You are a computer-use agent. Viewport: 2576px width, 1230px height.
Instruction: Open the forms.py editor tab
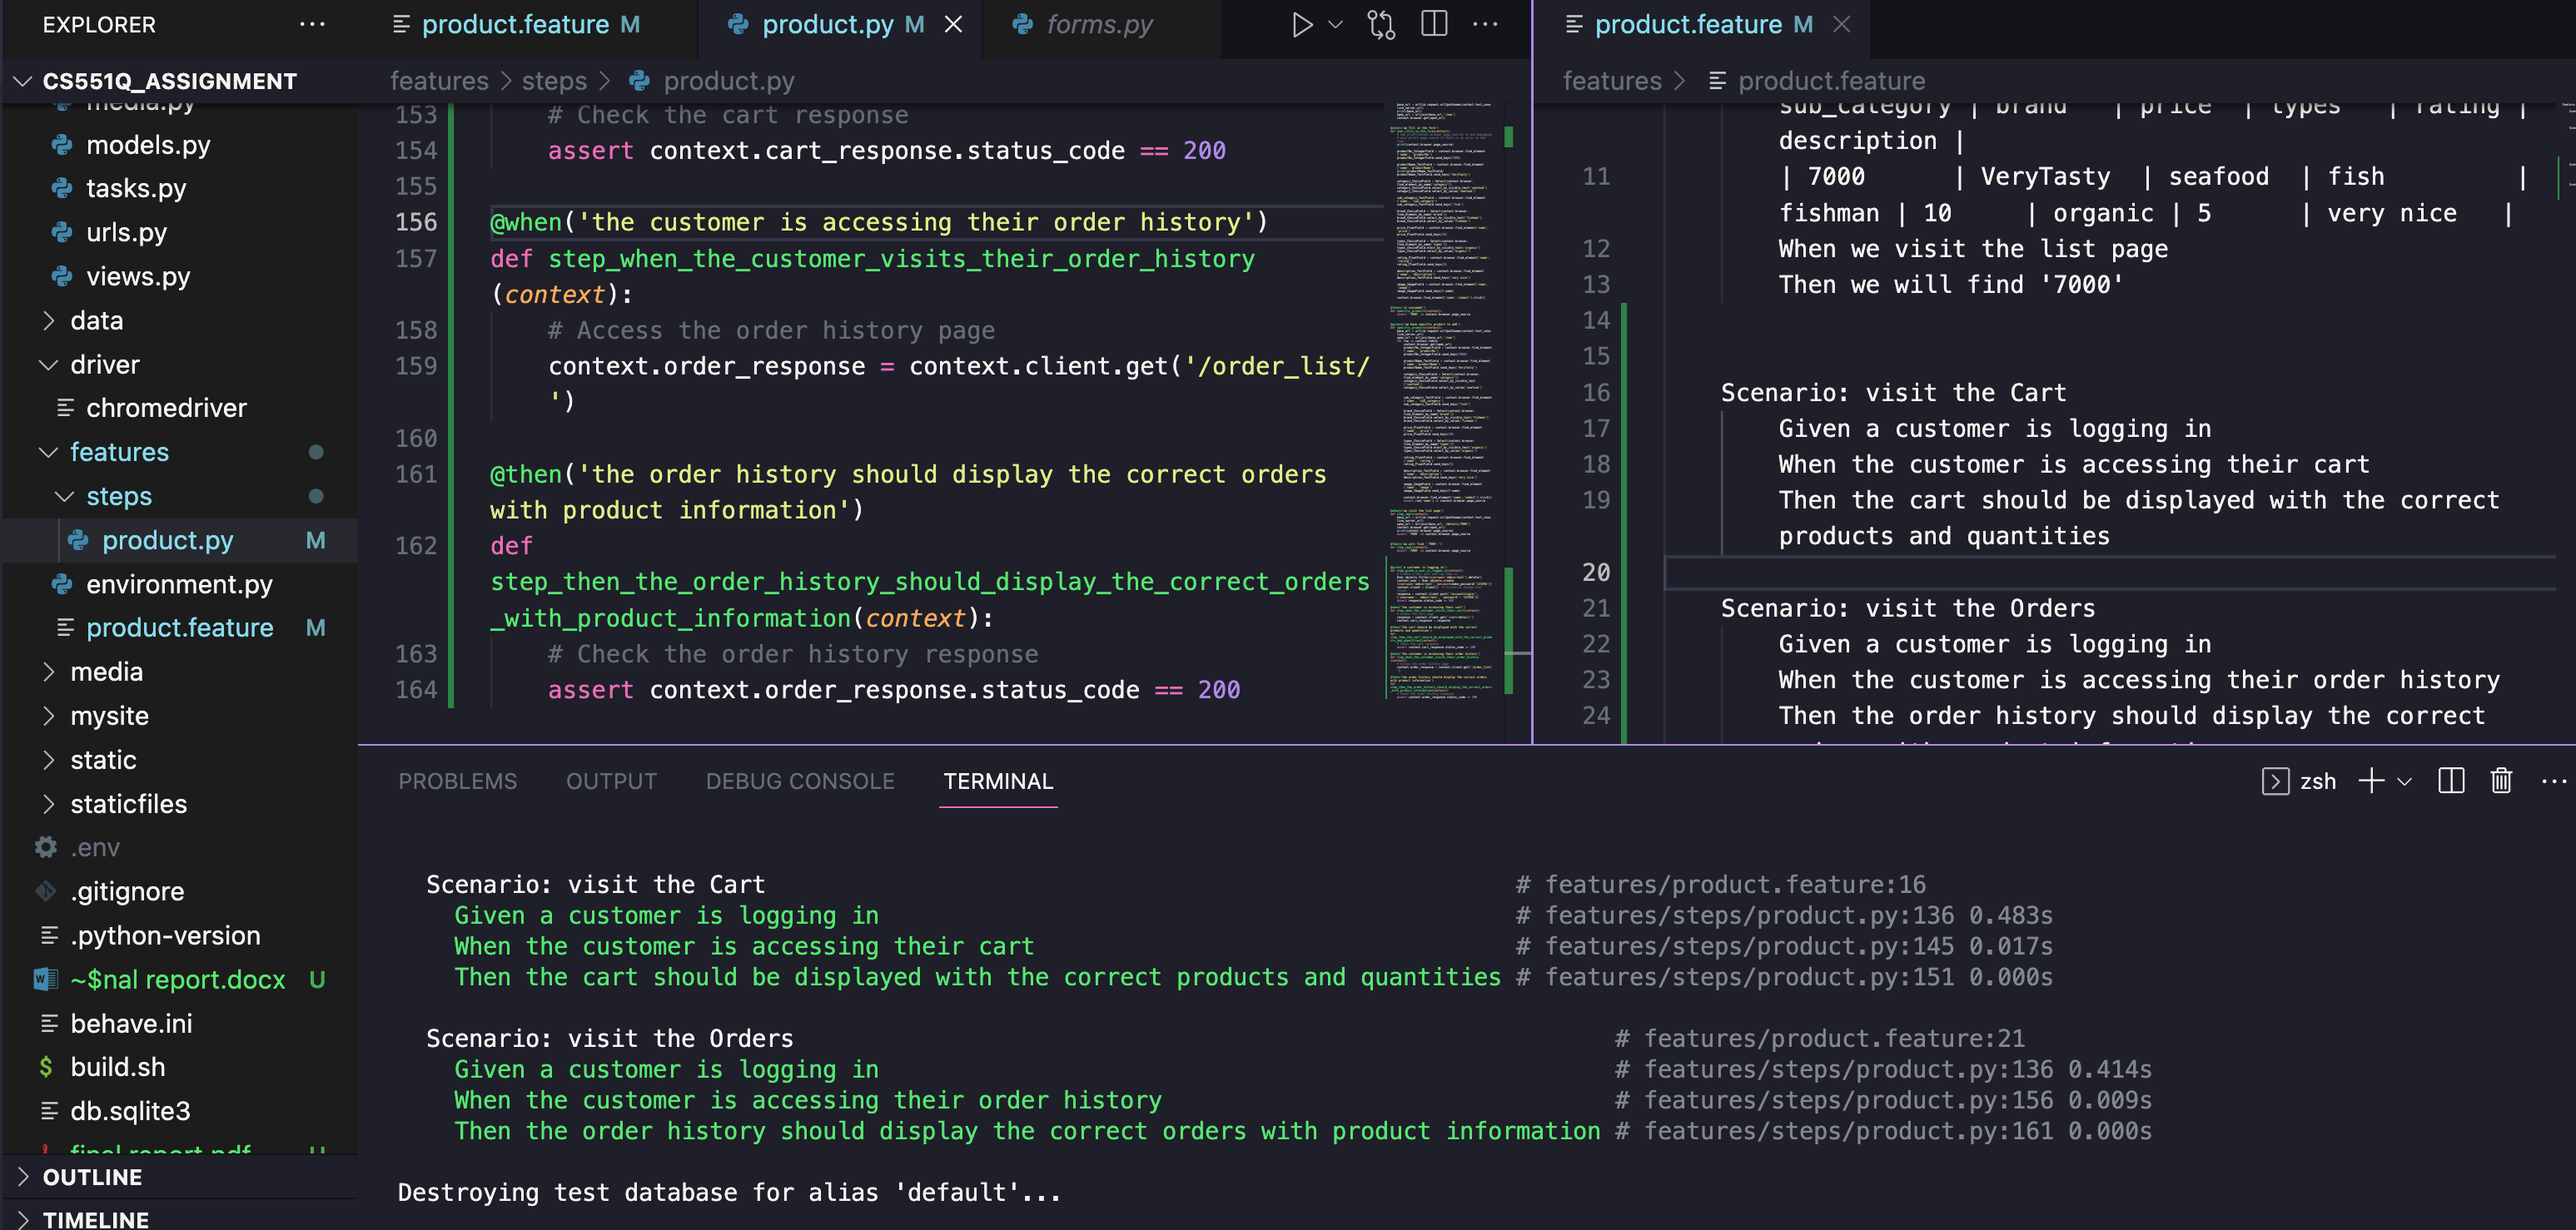[1098, 25]
